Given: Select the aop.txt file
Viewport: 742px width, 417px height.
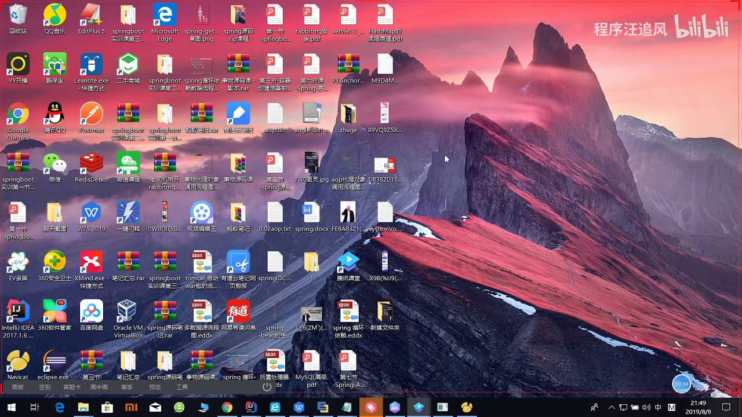Looking at the screenshot, I should pos(275,118).
